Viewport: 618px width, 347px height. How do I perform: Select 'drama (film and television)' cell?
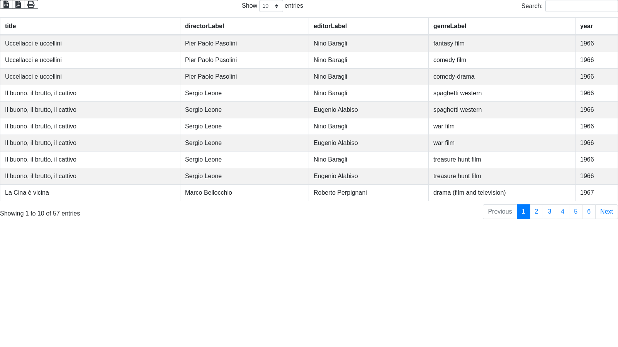tap(502, 193)
